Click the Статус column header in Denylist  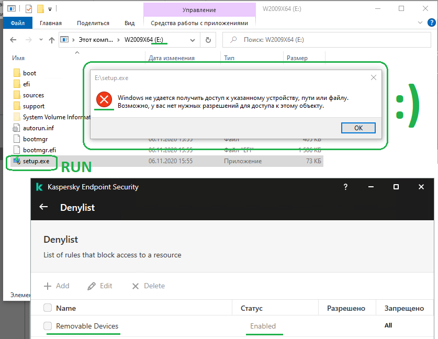(x=252, y=308)
